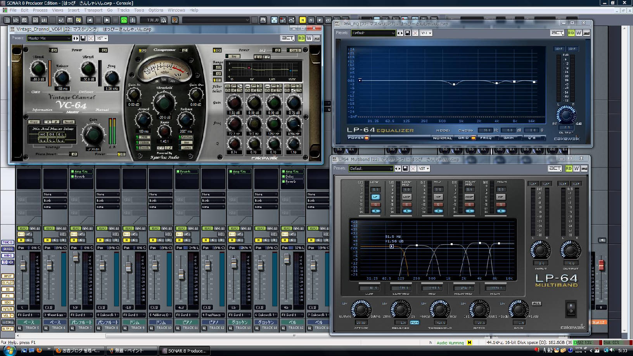
Task: Save the VC-64 preset with disk icon
Action: [83, 38]
